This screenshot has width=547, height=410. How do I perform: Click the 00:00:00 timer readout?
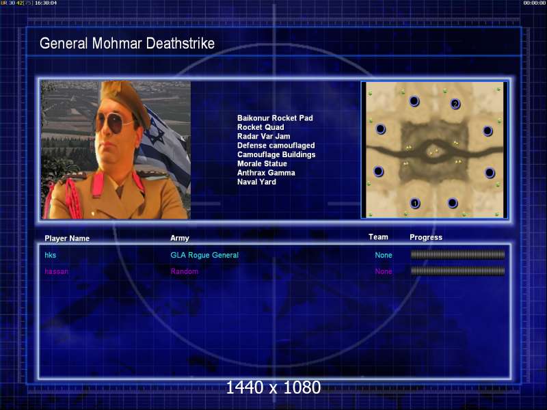point(535,3)
